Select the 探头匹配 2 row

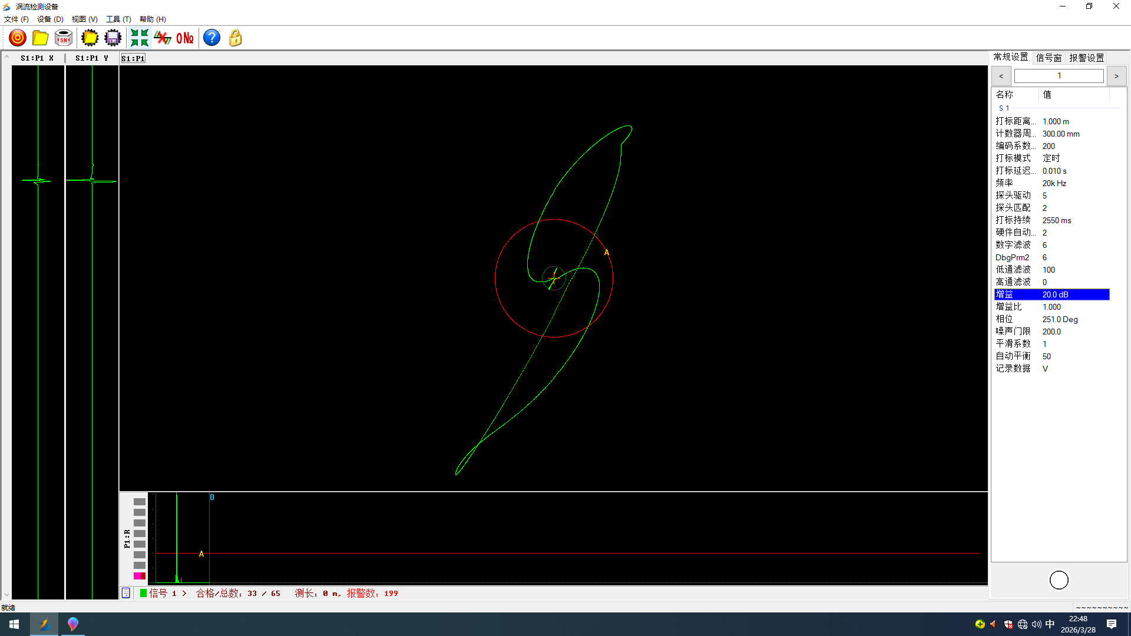[x=1052, y=208]
